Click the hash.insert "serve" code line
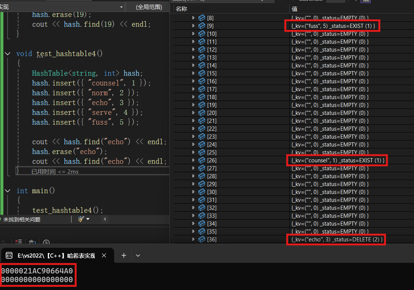Image resolution: width=414 pixels, height=290 pixels. (87, 113)
